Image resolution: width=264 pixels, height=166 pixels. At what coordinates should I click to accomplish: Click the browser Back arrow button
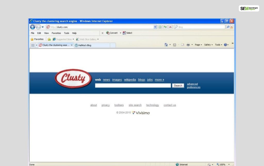[x=32, y=27]
